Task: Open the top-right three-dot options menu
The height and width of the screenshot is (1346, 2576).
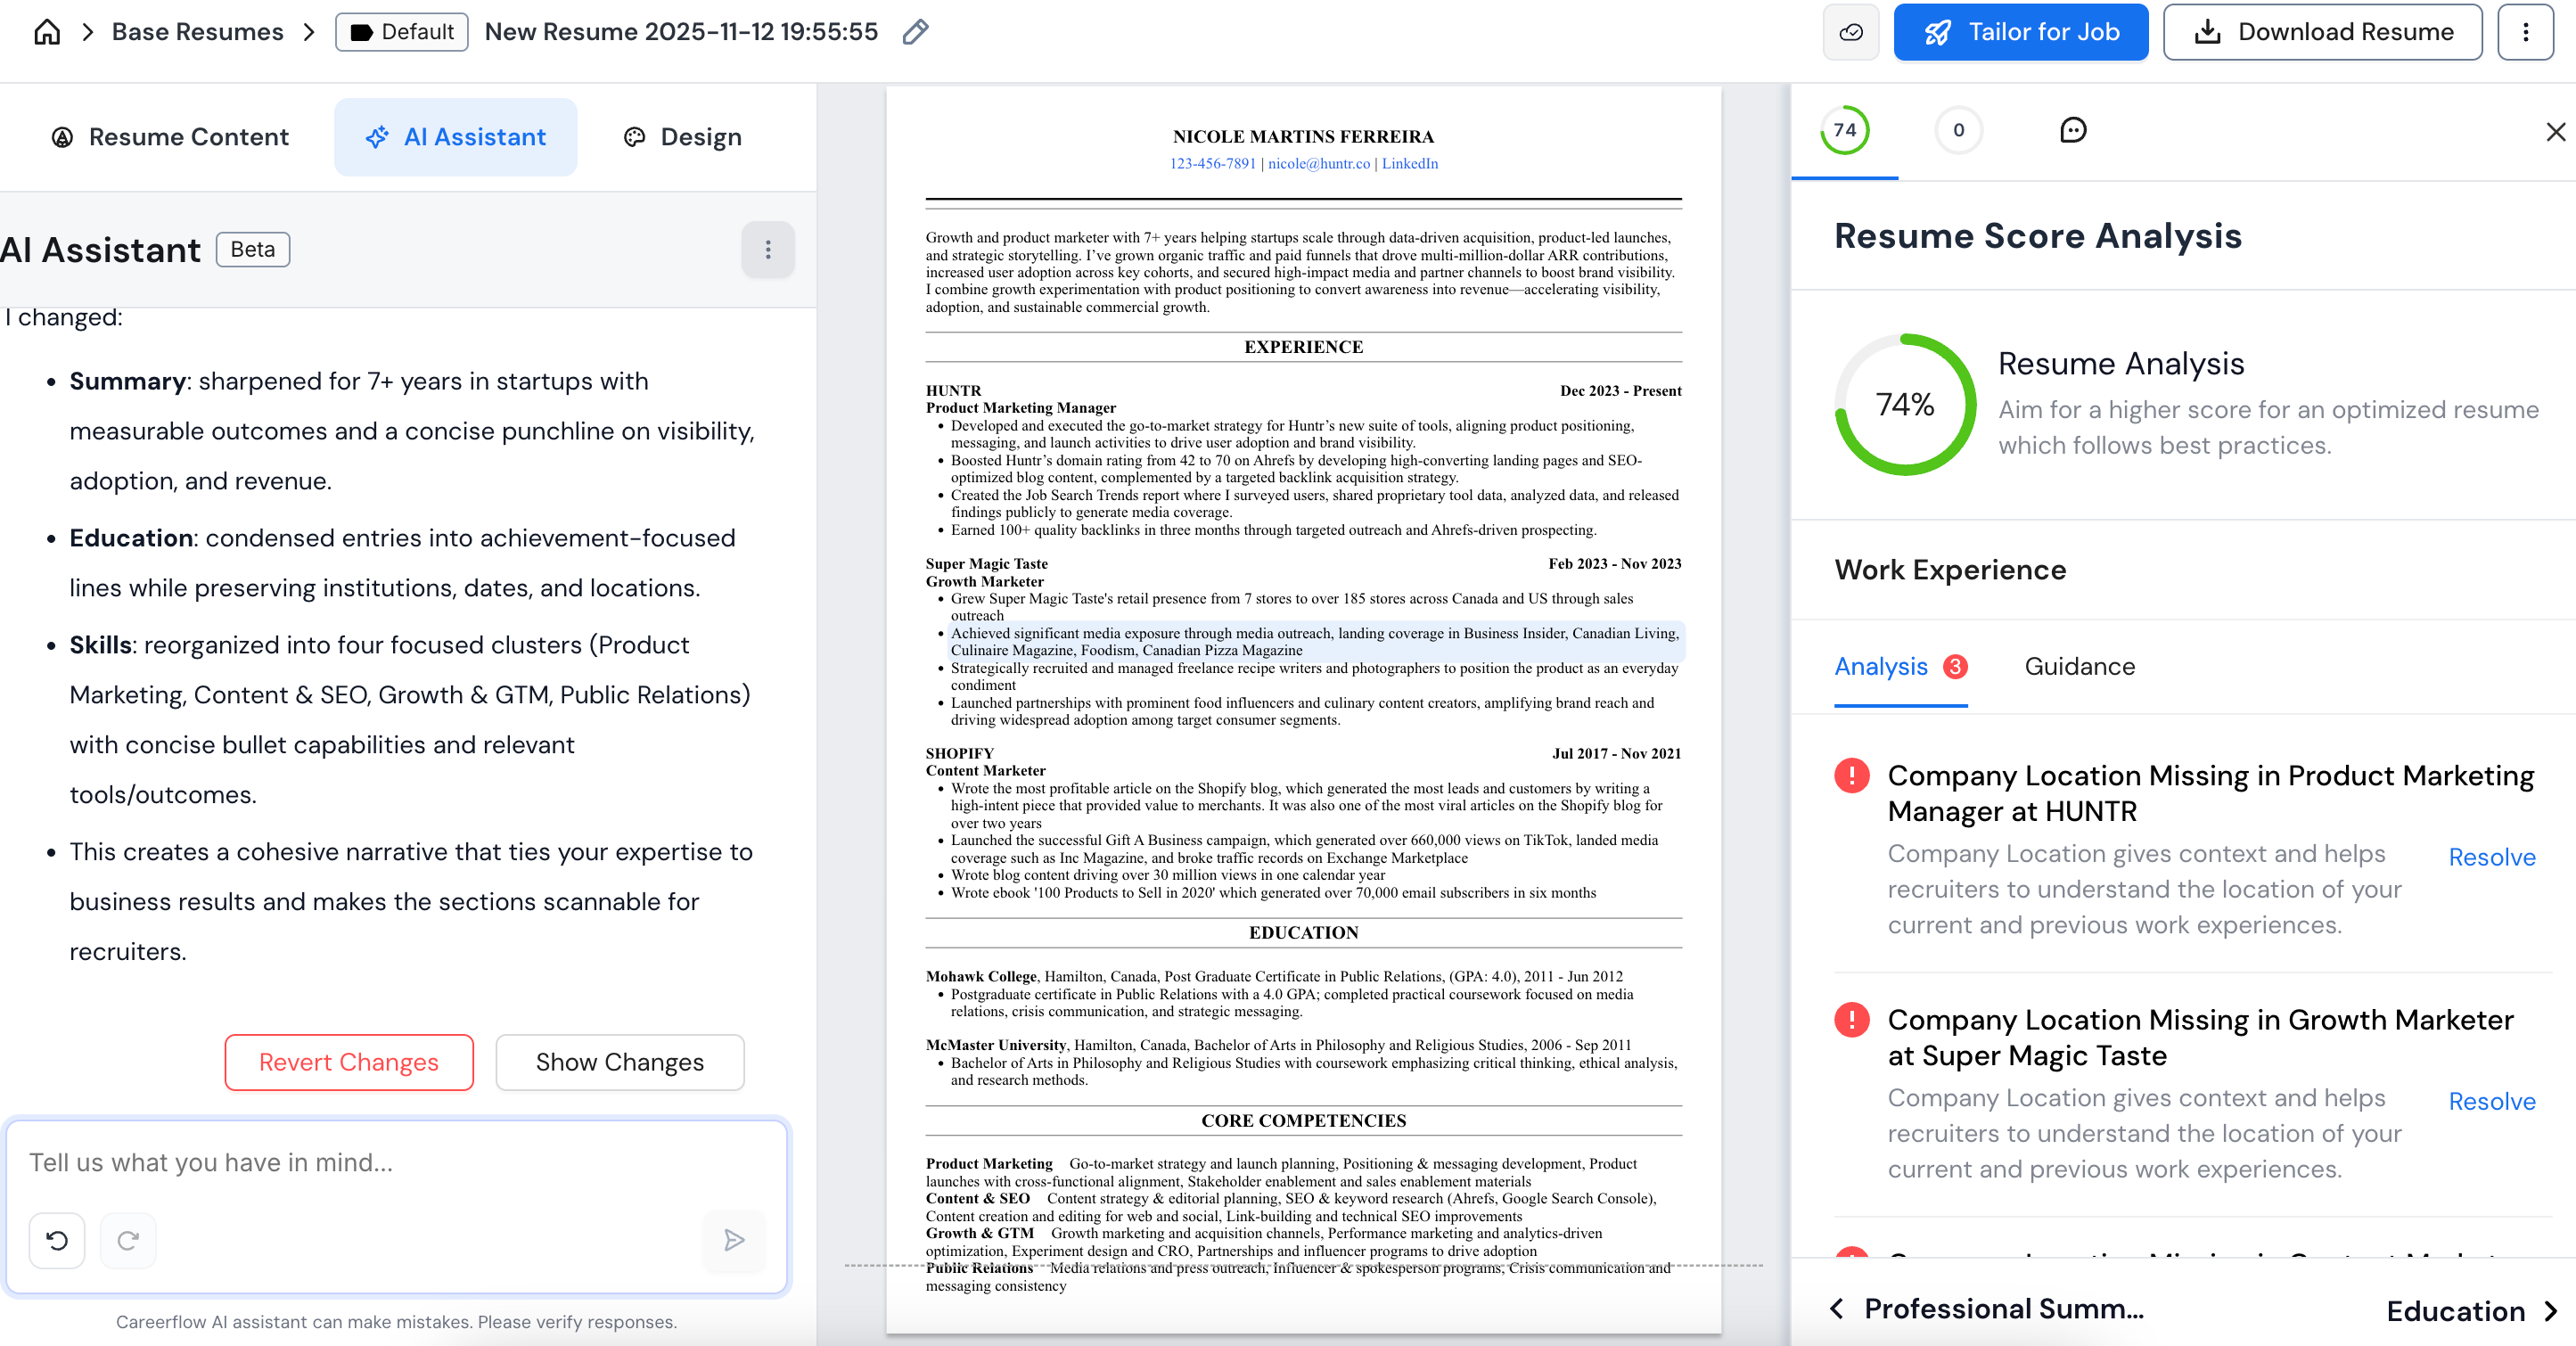Action: click(x=2525, y=32)
